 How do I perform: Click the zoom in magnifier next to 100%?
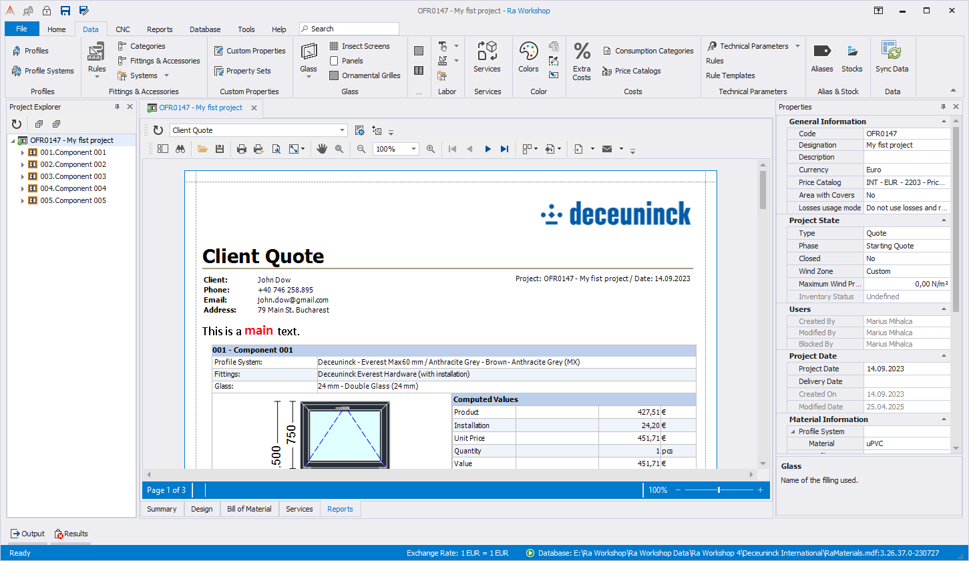point(431,149)
